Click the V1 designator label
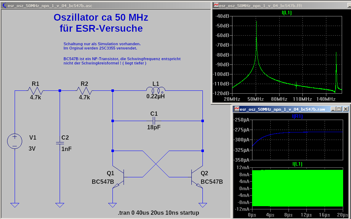Viewport: 351px width, 219px height. [33, 137]
